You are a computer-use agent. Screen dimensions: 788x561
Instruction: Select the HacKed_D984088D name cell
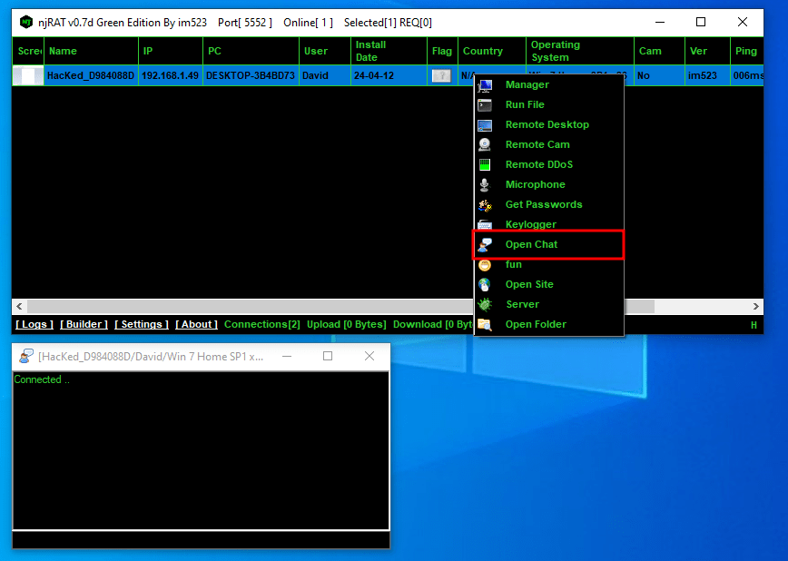coord(91,75)
